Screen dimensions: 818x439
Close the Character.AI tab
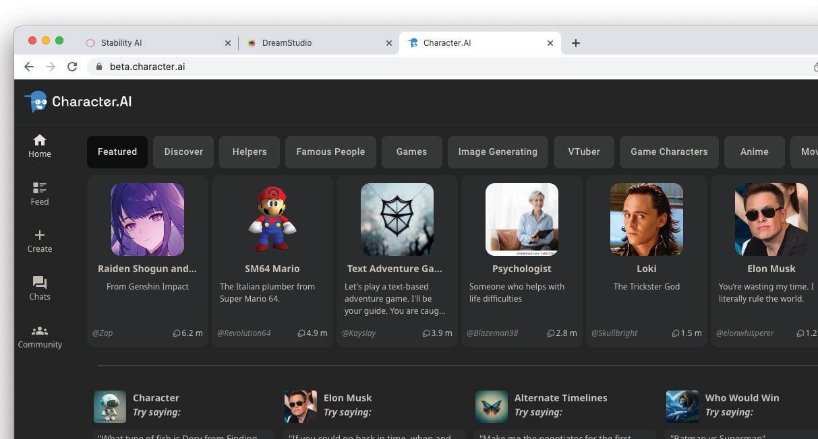point(550,43)
